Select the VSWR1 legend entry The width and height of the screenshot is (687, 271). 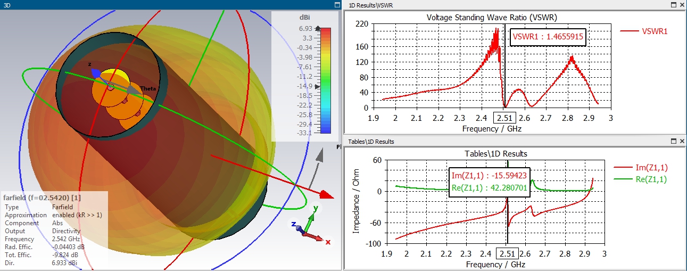[644, 31]
